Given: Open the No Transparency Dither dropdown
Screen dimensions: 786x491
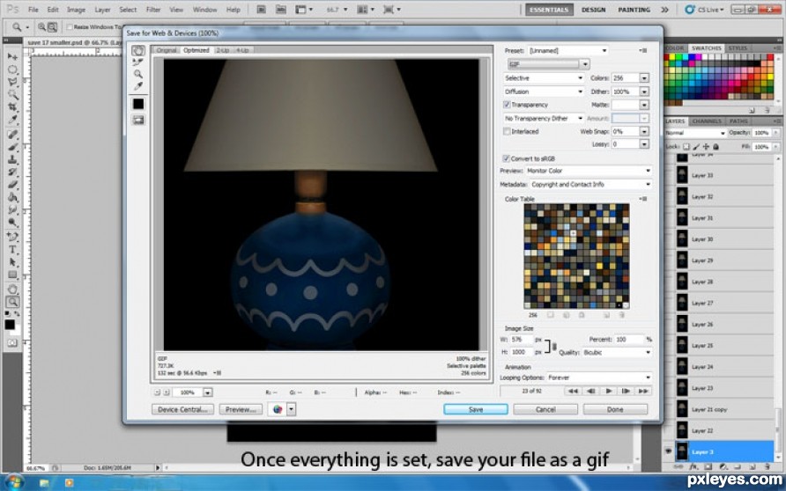Looking at the screenshot, I should (x=544, y=118).
